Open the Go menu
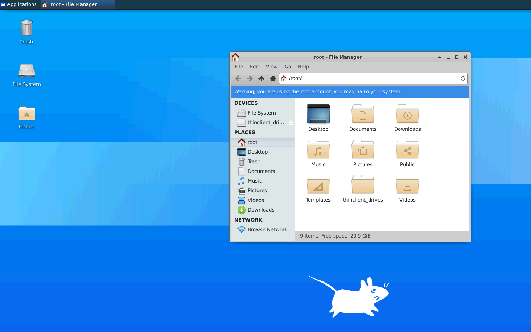The height and width of the screenshot is (332, 531). pyautogui.click(x=287, y=67)
